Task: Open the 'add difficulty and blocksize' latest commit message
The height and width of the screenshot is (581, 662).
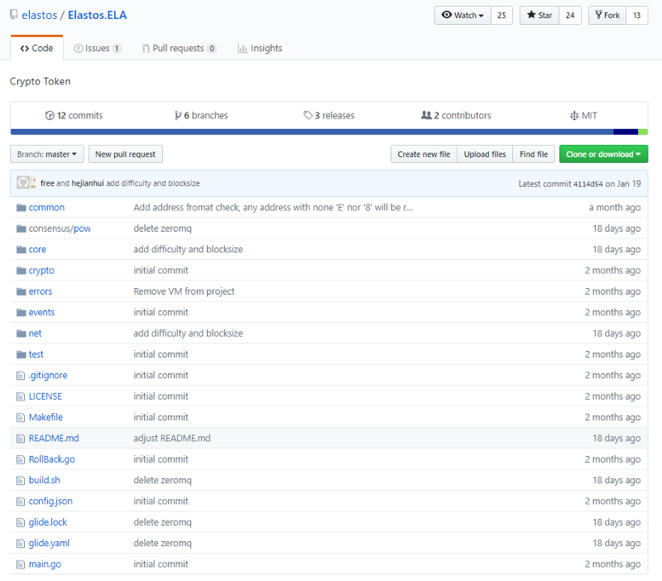Action: tap(153, 183)
